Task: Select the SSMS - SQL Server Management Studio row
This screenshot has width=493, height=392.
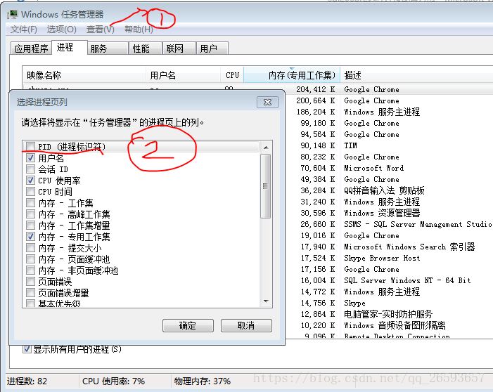Action: coord(389,224)
